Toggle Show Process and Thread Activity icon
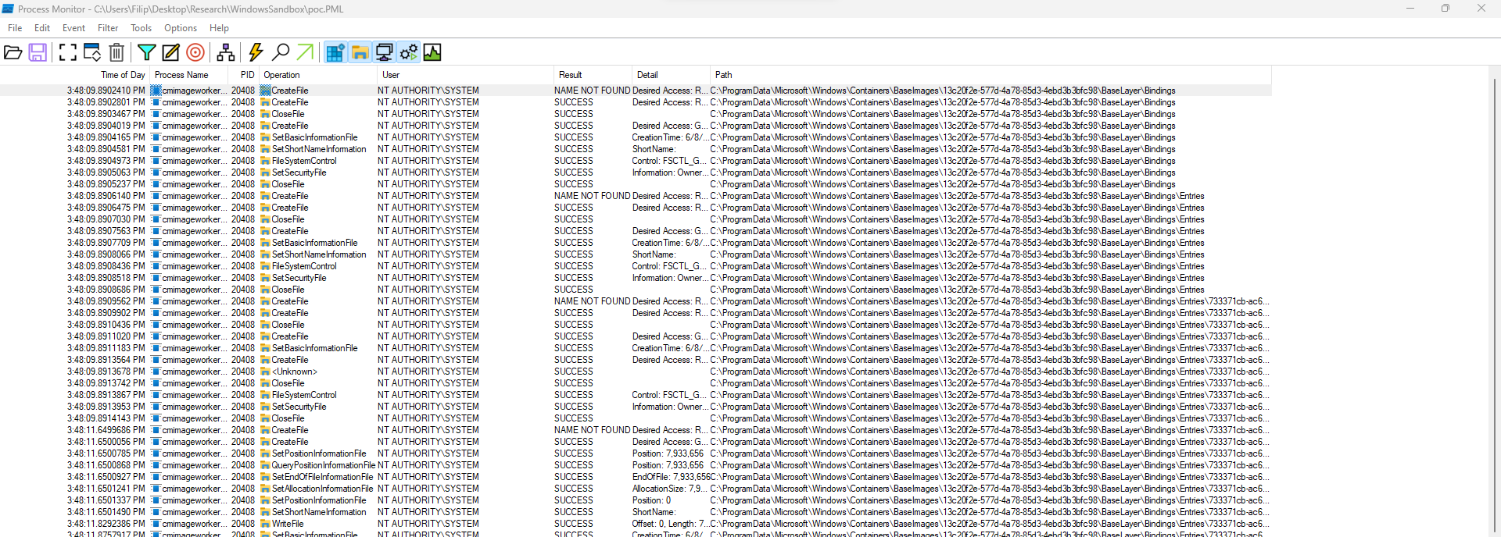The image size is (1501, 537). (408, 52)
